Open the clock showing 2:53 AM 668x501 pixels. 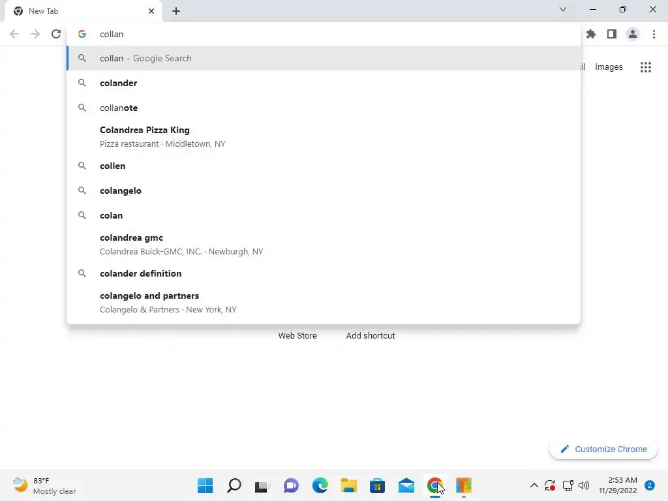pos(618,485)
